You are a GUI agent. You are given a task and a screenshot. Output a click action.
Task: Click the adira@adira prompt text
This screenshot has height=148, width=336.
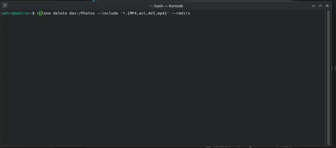pos(15,13)
